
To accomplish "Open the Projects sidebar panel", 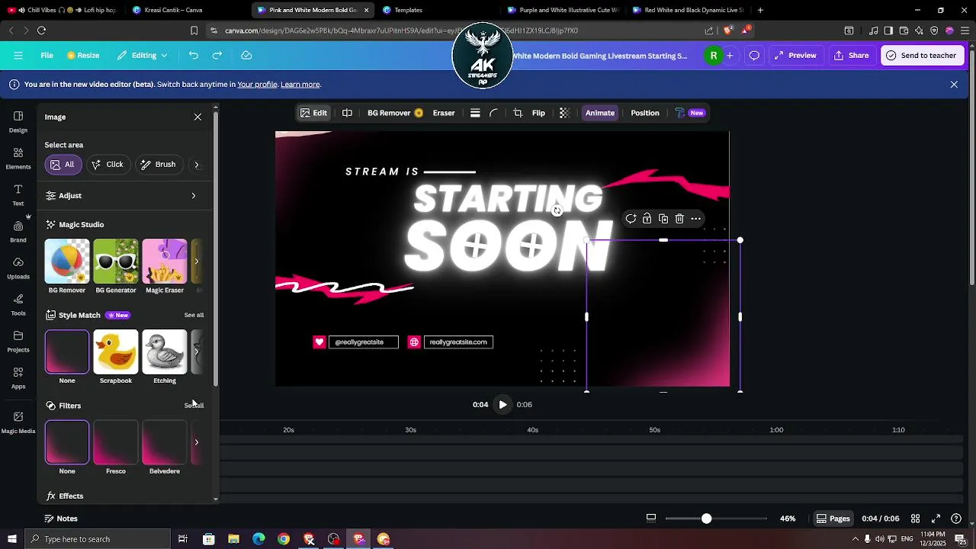I will [x=18, y=342].
